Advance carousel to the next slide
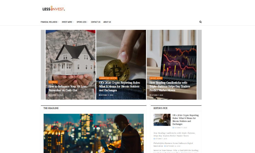 pos(199,65)
